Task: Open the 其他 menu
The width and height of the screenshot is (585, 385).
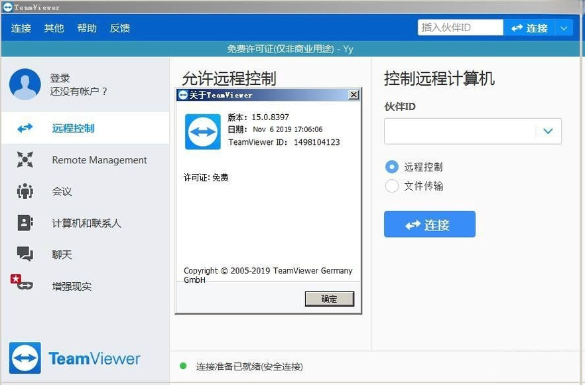Action: coord(54,28)
